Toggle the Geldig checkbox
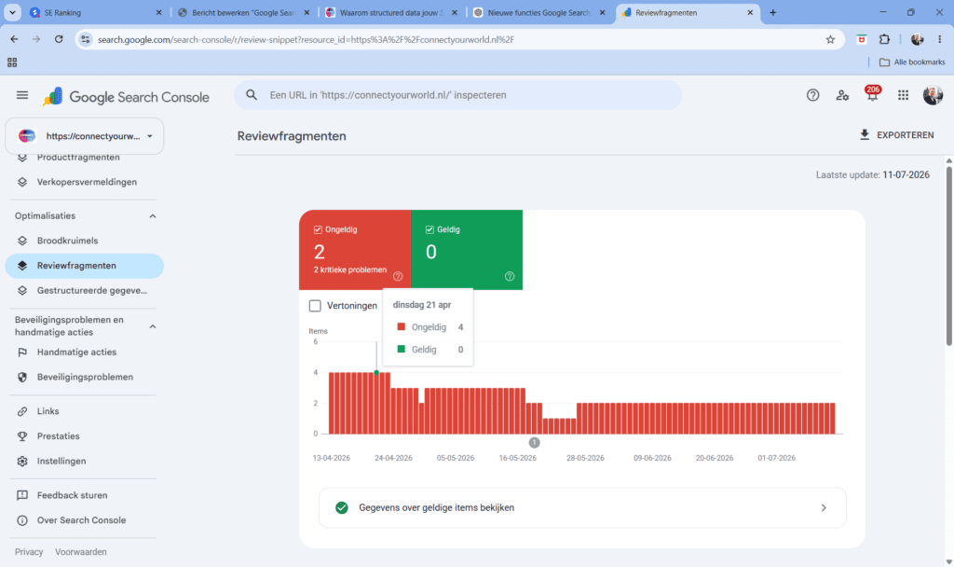 coord(429,229)
